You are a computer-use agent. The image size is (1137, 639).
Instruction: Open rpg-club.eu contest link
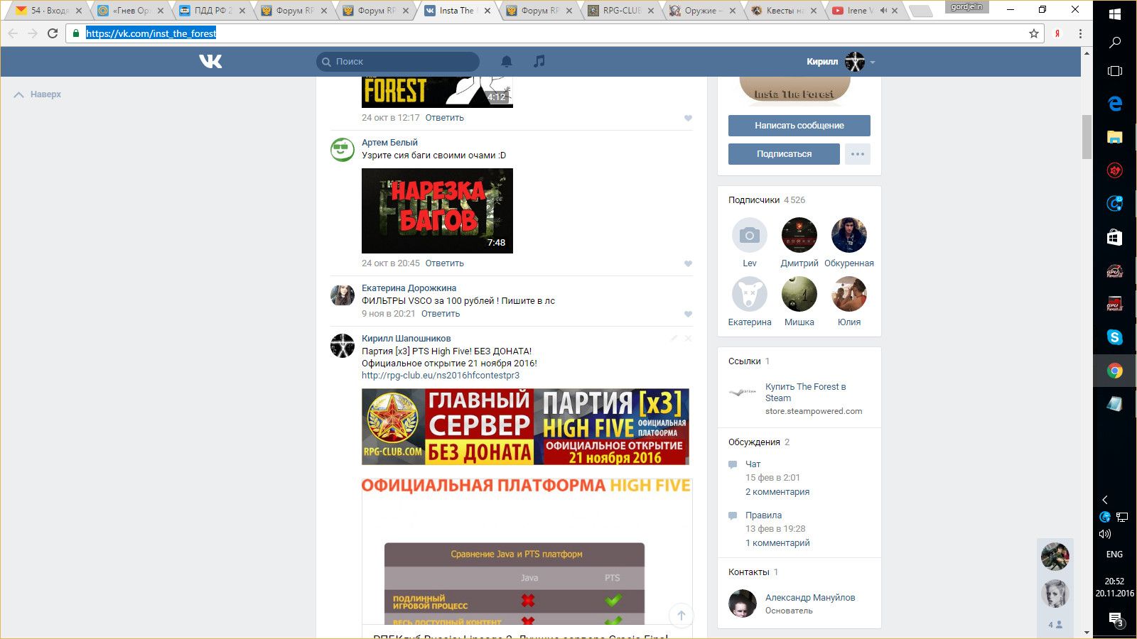441,376
